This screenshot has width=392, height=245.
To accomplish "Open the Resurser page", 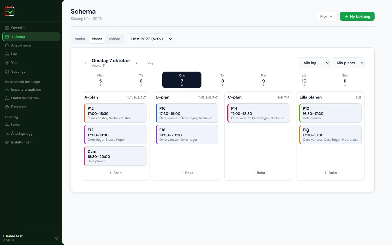I will pyautogui.click(x=31, y=107).
